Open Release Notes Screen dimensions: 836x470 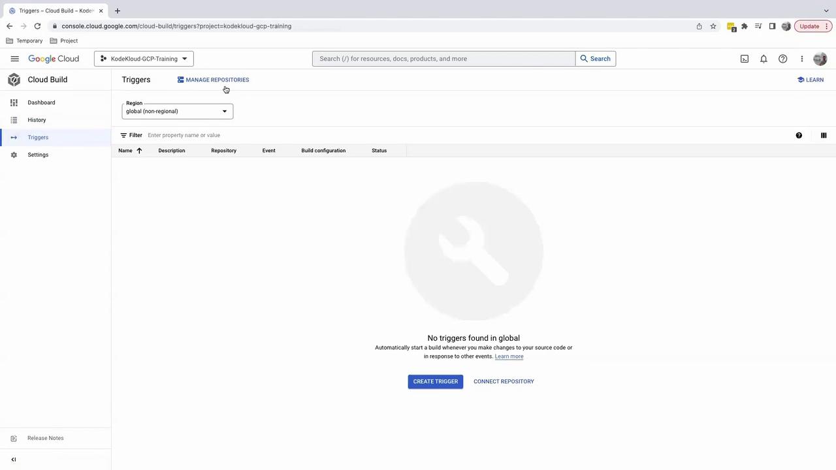(45, 438)
